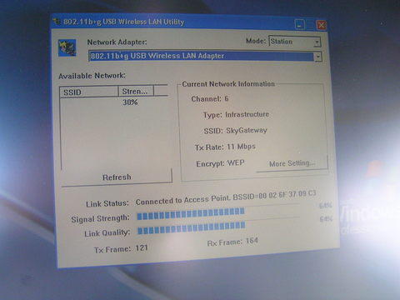The image size is (400, 300).
Task: Click the SkyGateway SSID text
Action: tap(247, 130)
